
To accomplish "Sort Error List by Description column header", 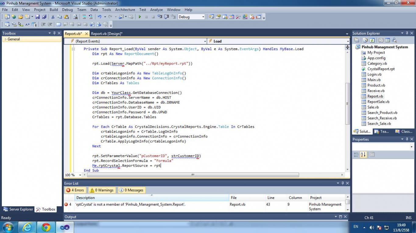I will click(152, 198).
